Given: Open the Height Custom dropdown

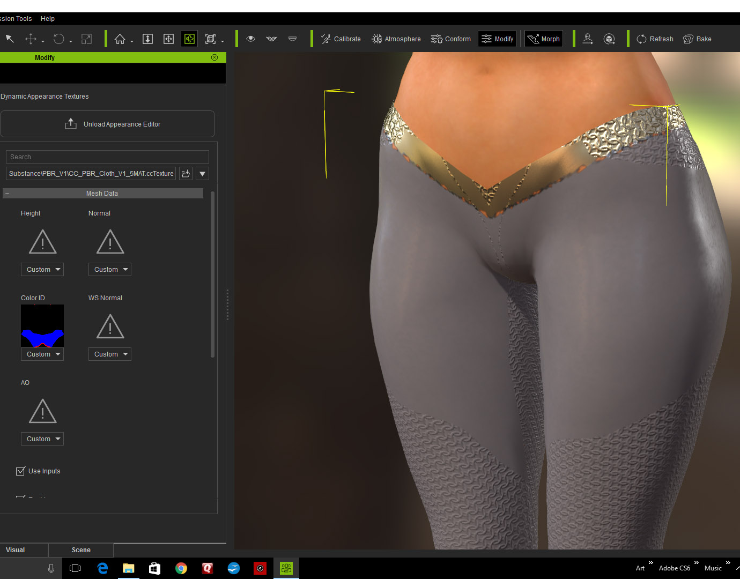Looking at the screenshot, I should tap(42, 270).
